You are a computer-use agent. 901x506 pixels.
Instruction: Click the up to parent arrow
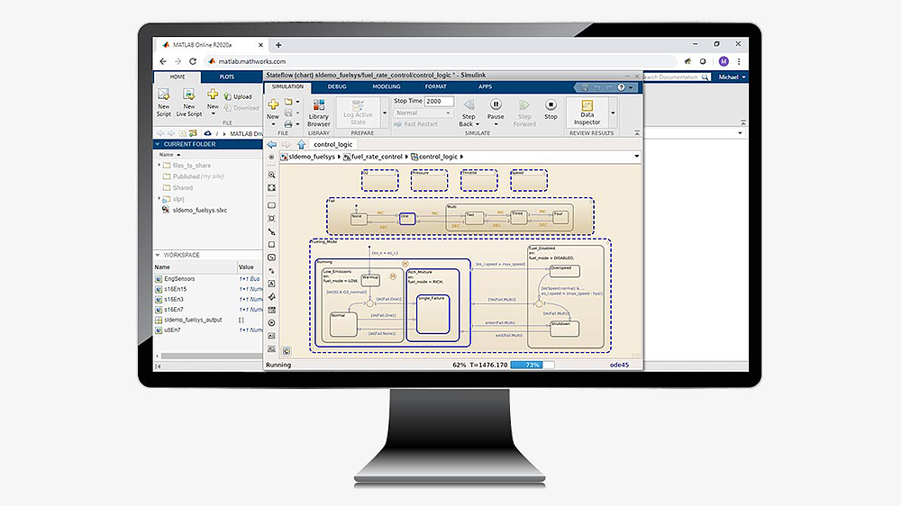point(301,145)
